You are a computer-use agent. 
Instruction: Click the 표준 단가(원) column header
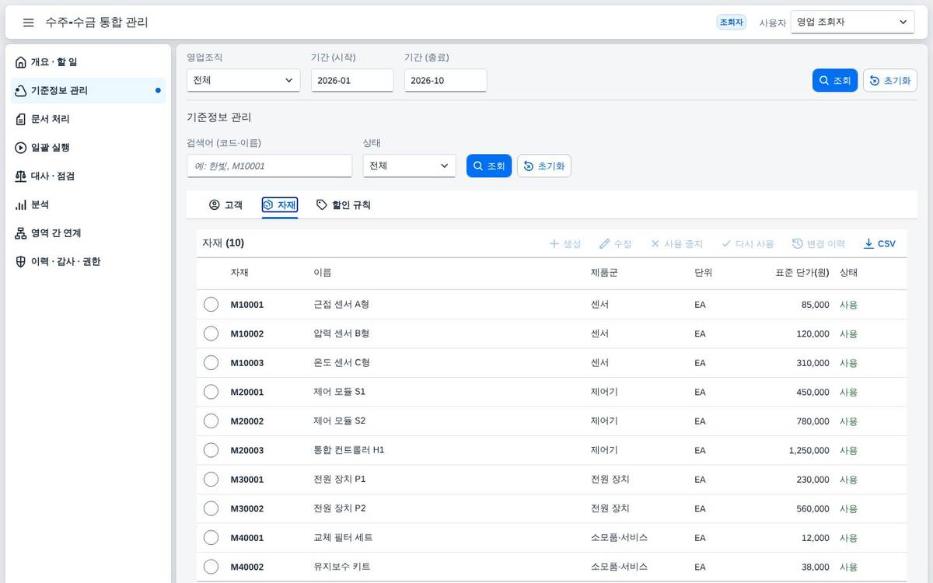[802, 273]
